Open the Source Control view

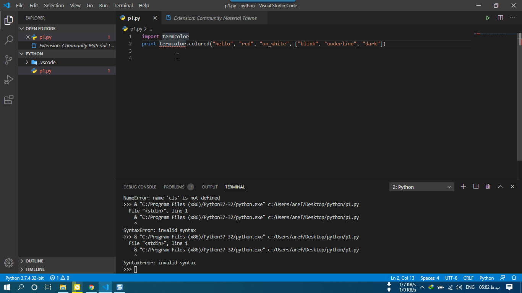pos(9,60)
